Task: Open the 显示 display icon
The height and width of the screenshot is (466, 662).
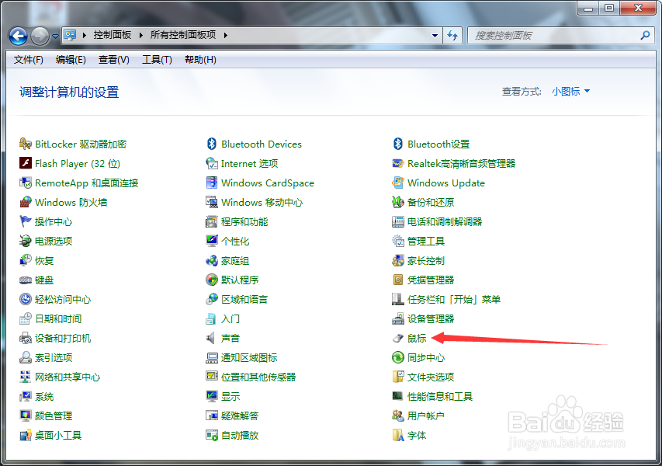Action: [212, 396]
